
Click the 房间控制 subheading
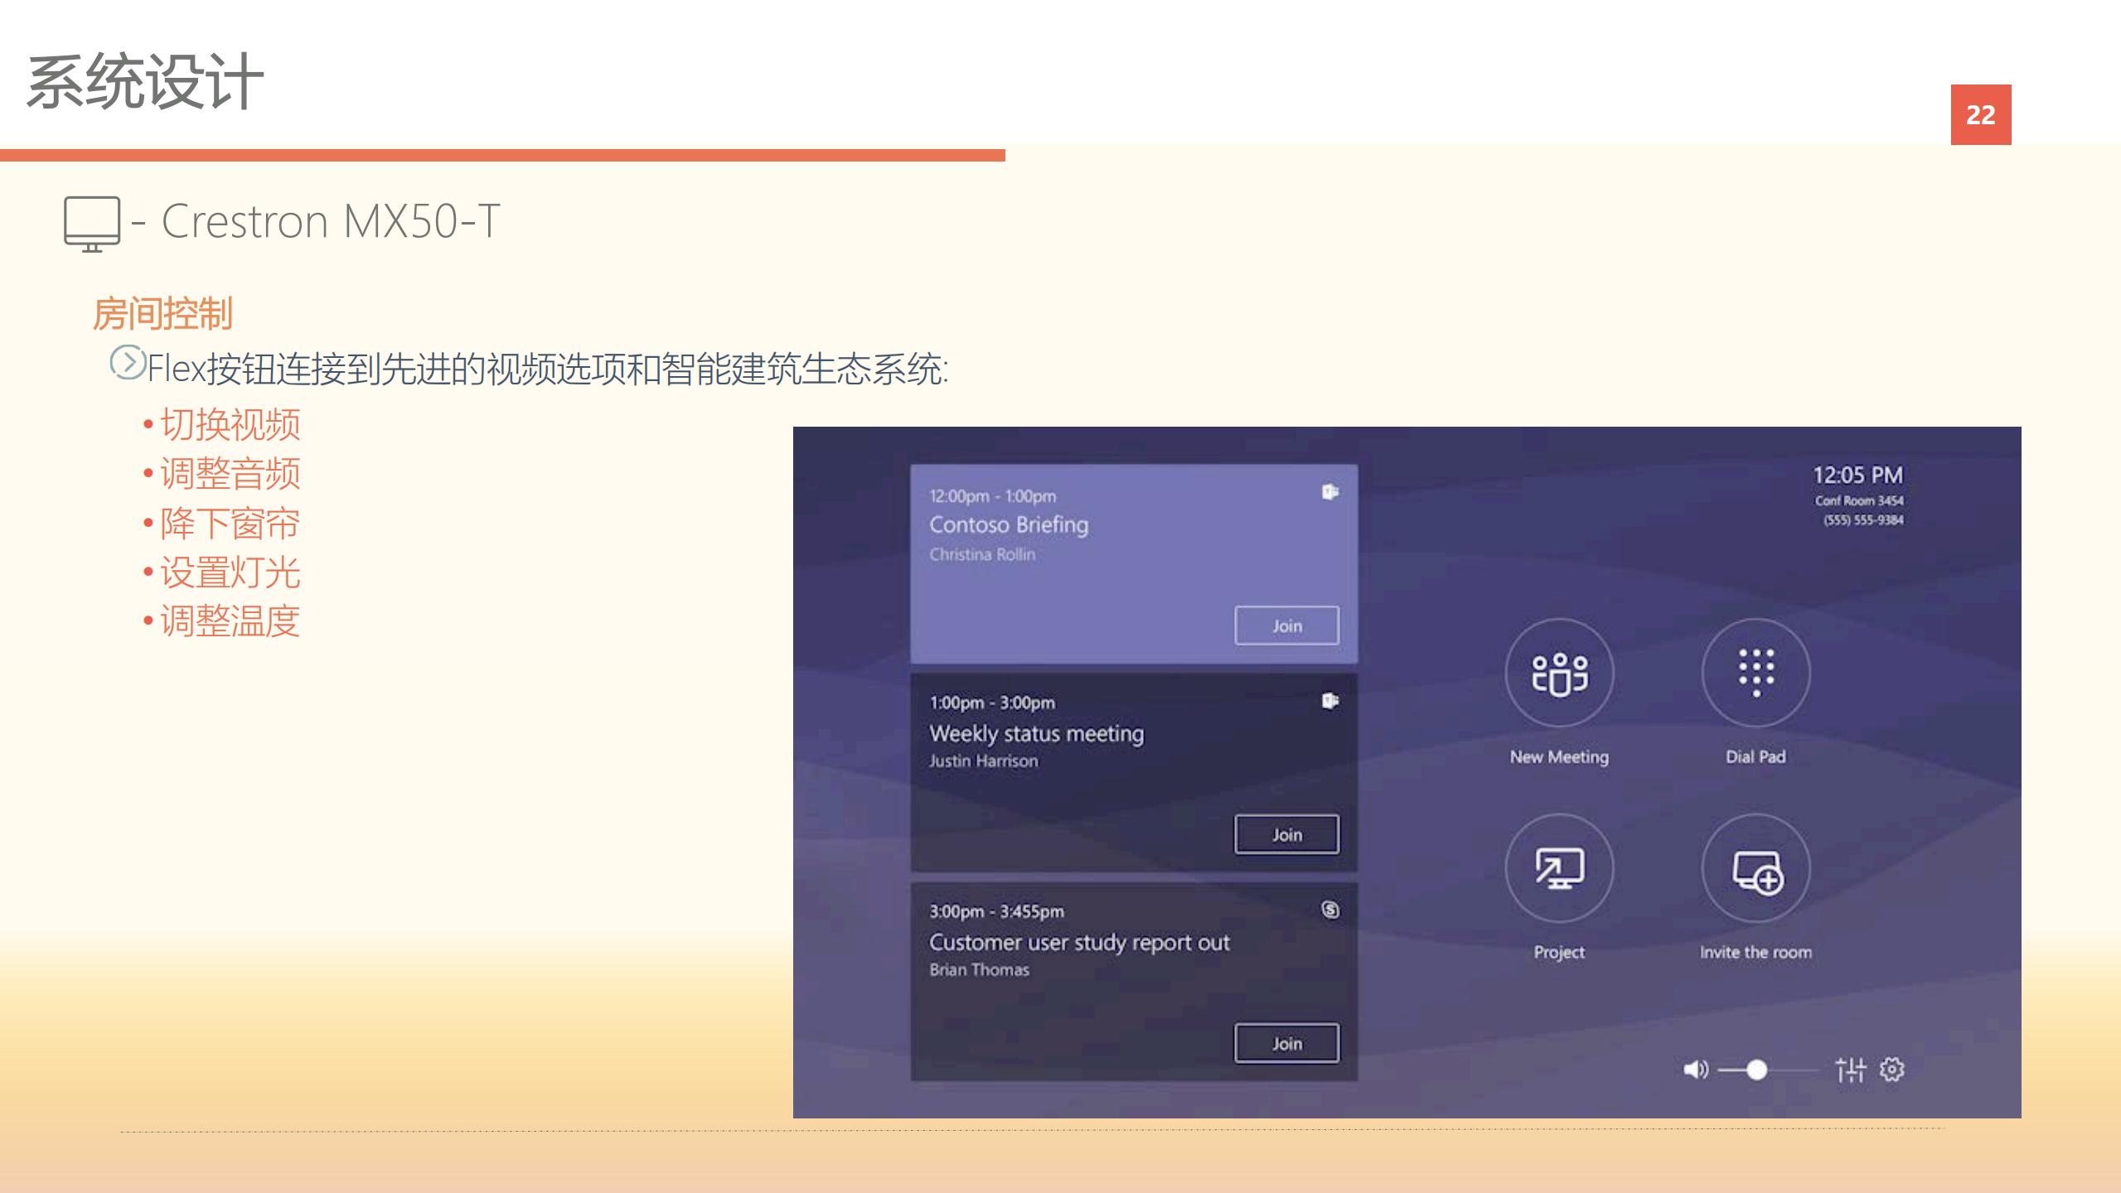pyautogui.click(x=162, y=314)
